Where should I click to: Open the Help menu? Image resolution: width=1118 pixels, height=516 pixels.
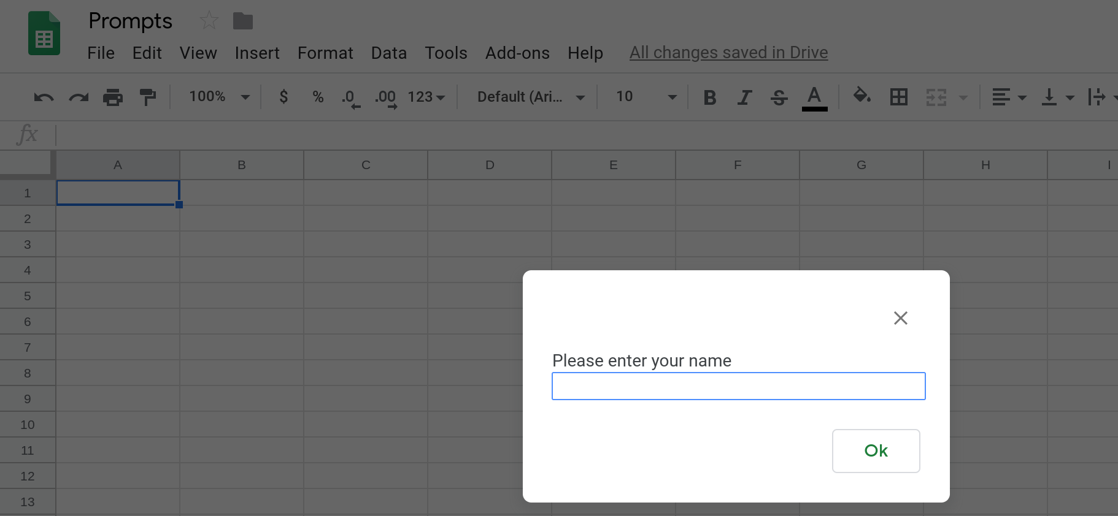tap(585, 53)
